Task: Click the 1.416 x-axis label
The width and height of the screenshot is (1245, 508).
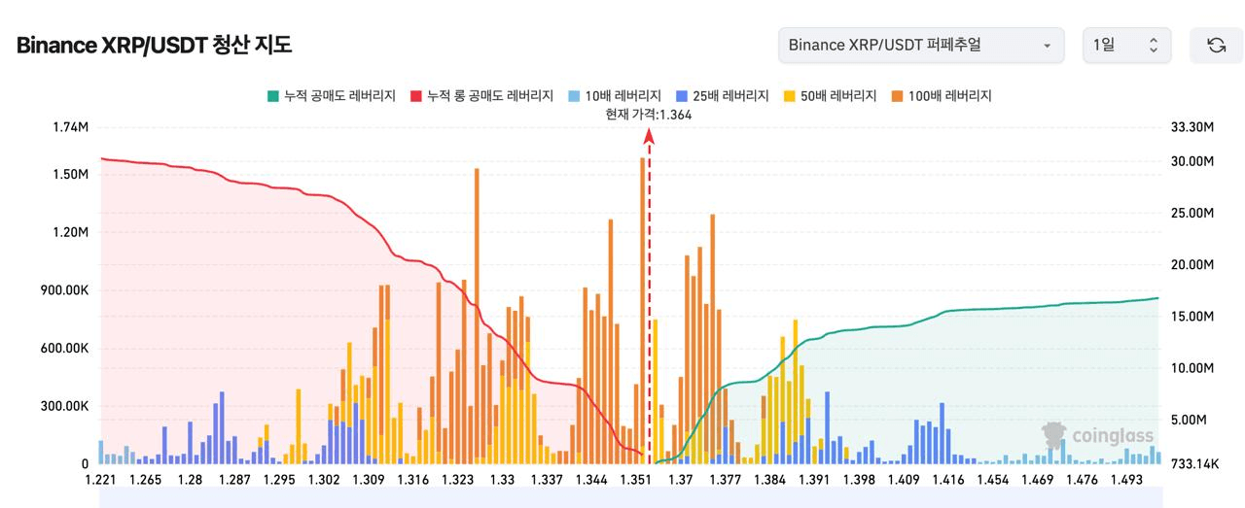Action: (x=948, y=480)
